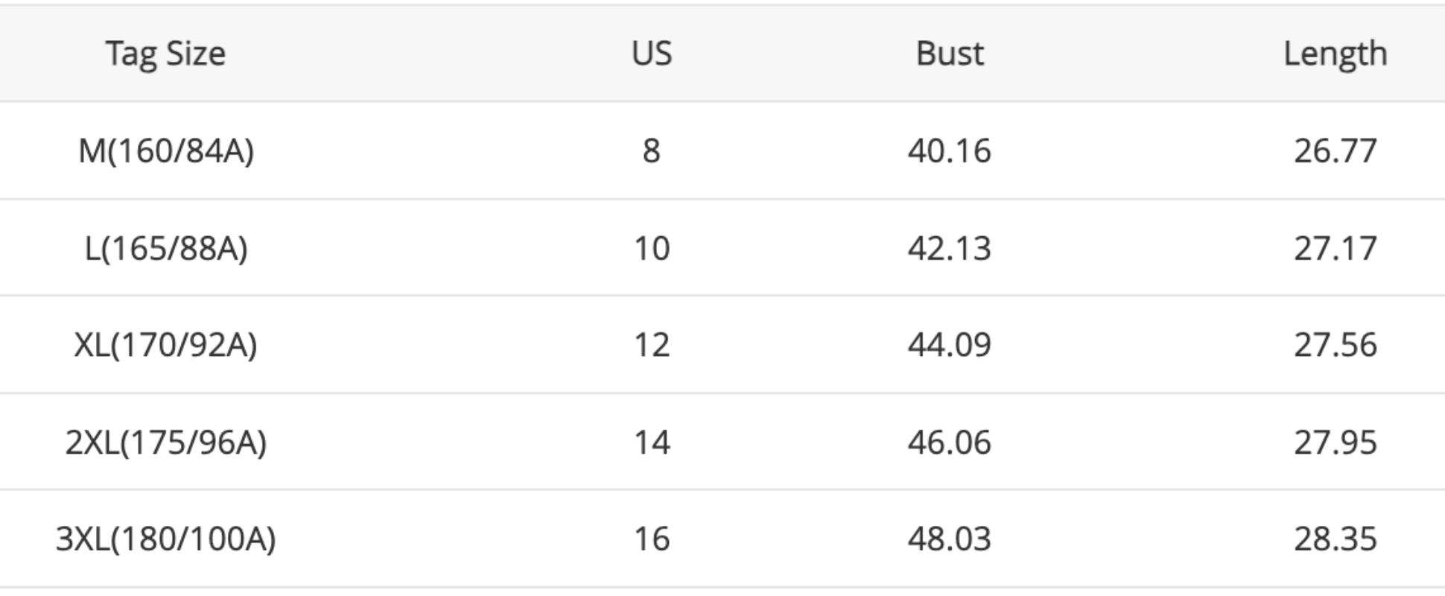The height and width of the screenshot is (596, 1445).
Task: Click the 48.03 bust value
Action: [949, 539]
